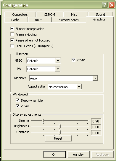Open the Memory cards tab
Viewport: 116px width, 161px height.
click(69, 20)
